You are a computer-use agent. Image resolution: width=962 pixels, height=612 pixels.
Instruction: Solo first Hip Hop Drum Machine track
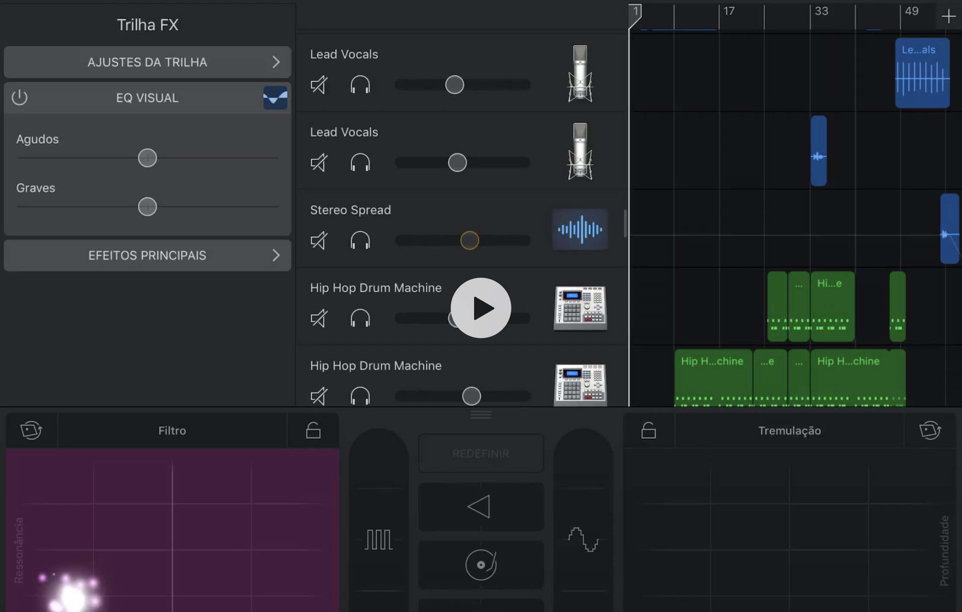pos(360,318)
